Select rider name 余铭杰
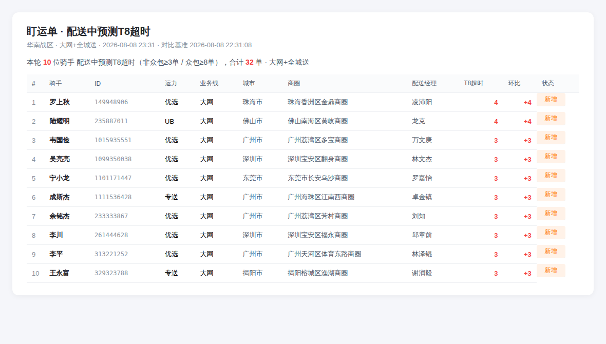The height and width of the screenshot is (344, 606). pyautogui.click(x=60, y=216)
